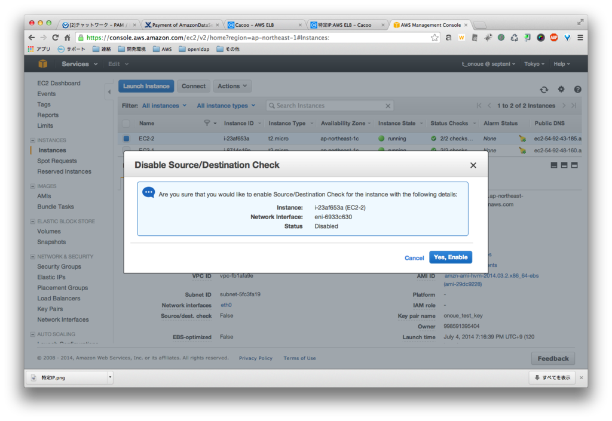
Task: Switch to the 特定IP:AWS ELB - Cacoo tab
Action: pos(348,25)
